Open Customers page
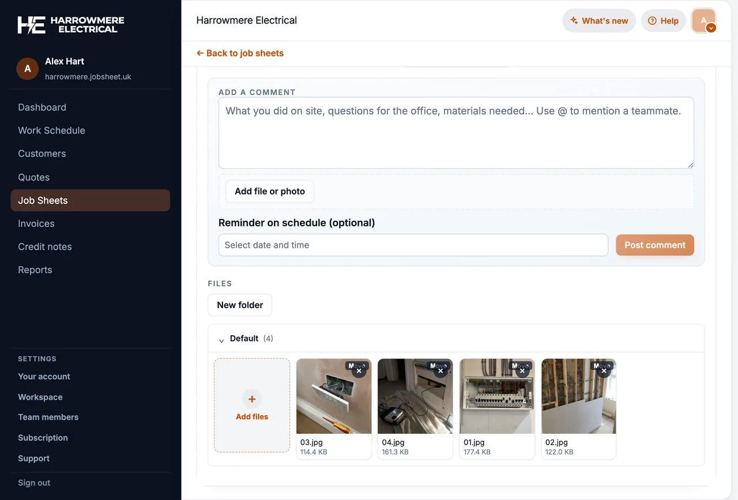This screenshot has width=738, height=500. tap(42, 154)
